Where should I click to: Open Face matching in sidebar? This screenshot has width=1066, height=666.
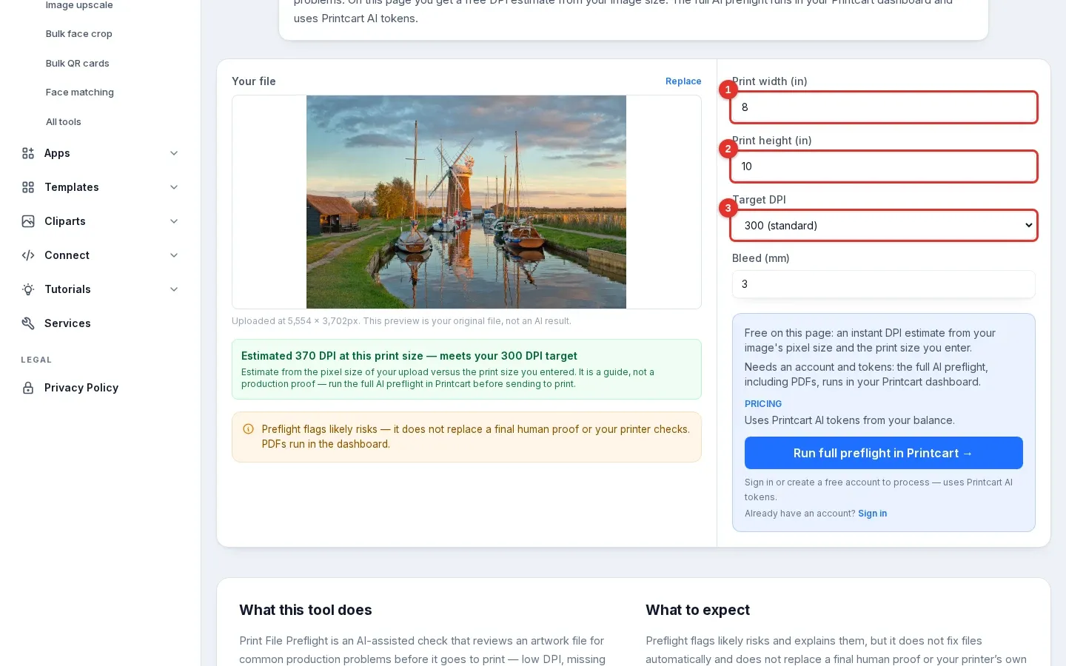click(80, 92)
